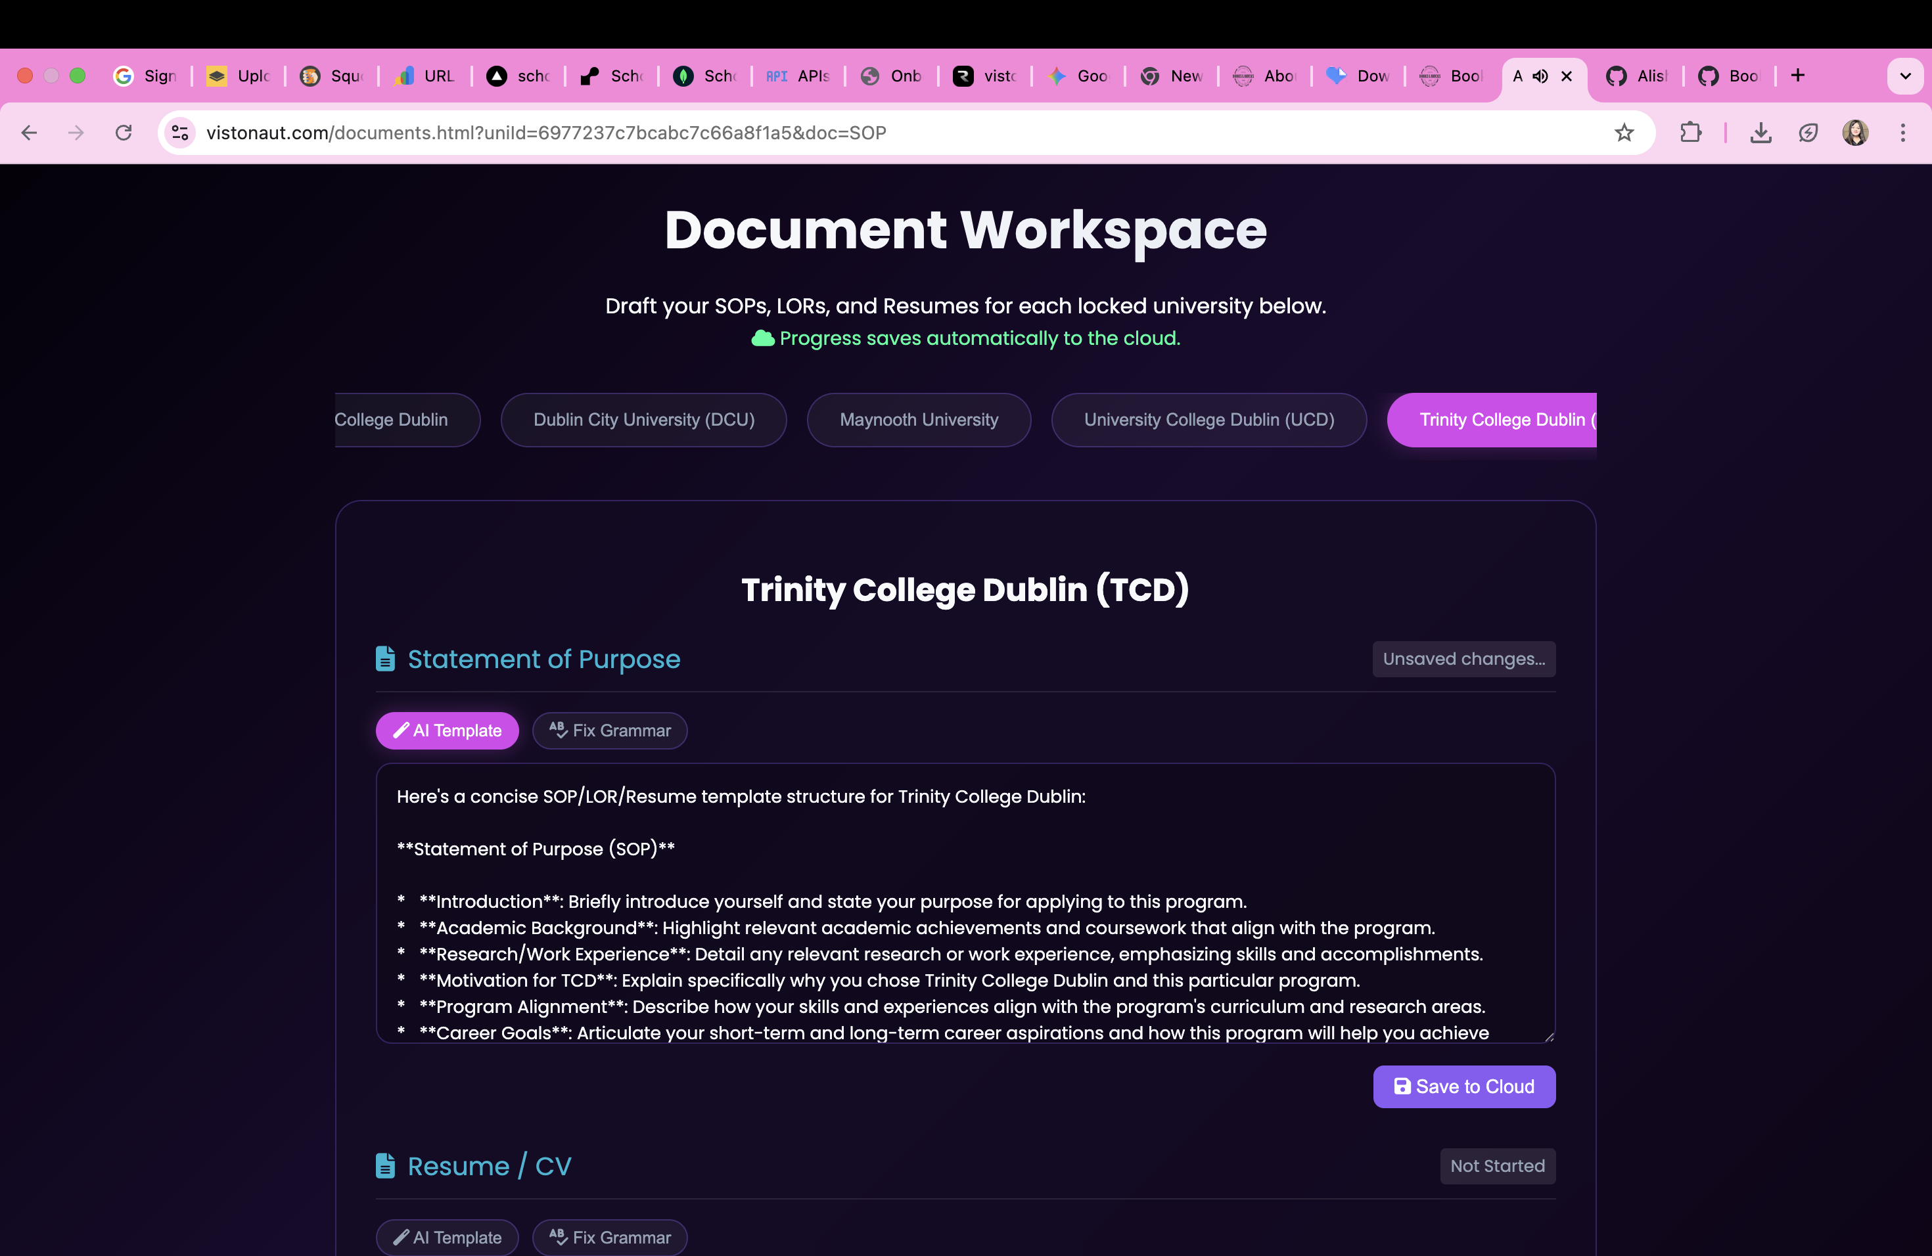Image resolution: width=1932 pixels, height=1256 pixels.
Task: Open the Chrome three-dot menu
Action: (x=1903, y=132)
